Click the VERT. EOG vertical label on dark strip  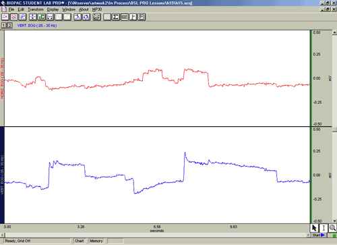[x=2, y=175]
